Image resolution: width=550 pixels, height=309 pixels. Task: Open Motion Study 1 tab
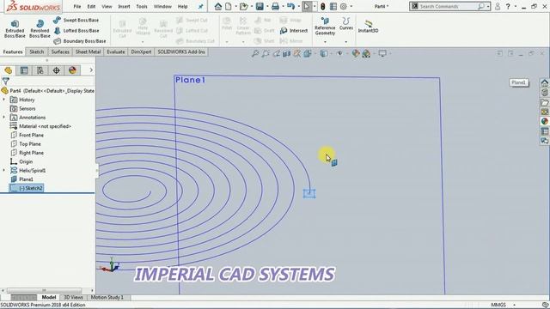(107, 298)
